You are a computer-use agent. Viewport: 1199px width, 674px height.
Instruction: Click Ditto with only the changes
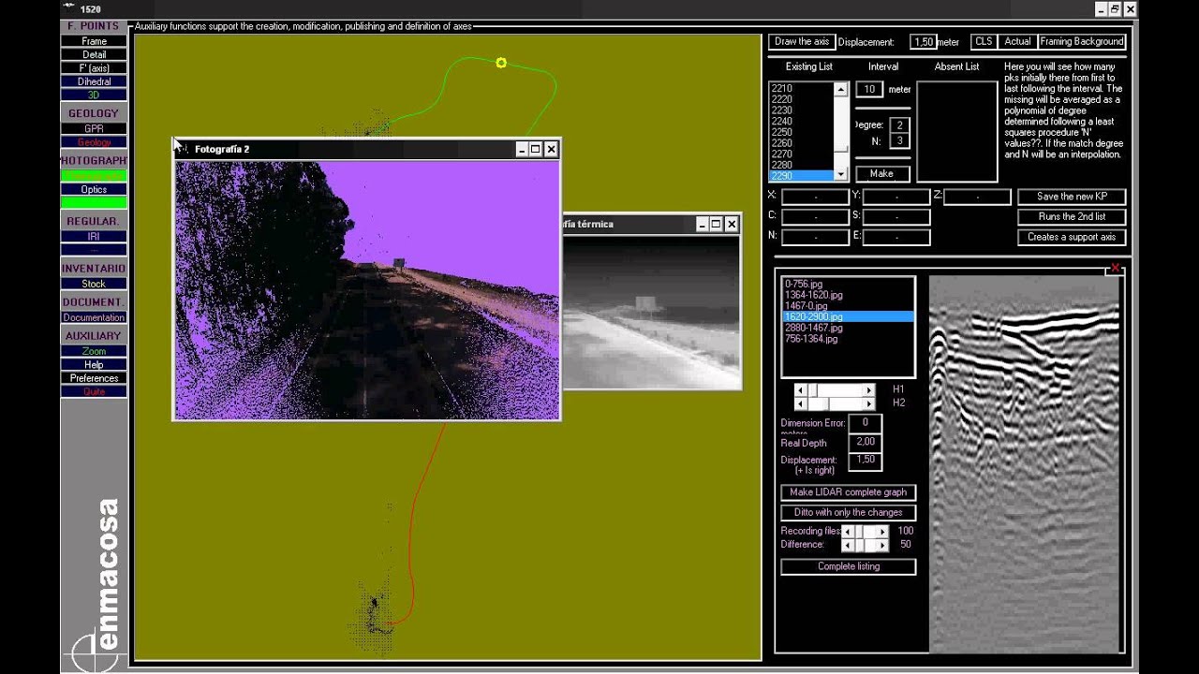(849, 512)
